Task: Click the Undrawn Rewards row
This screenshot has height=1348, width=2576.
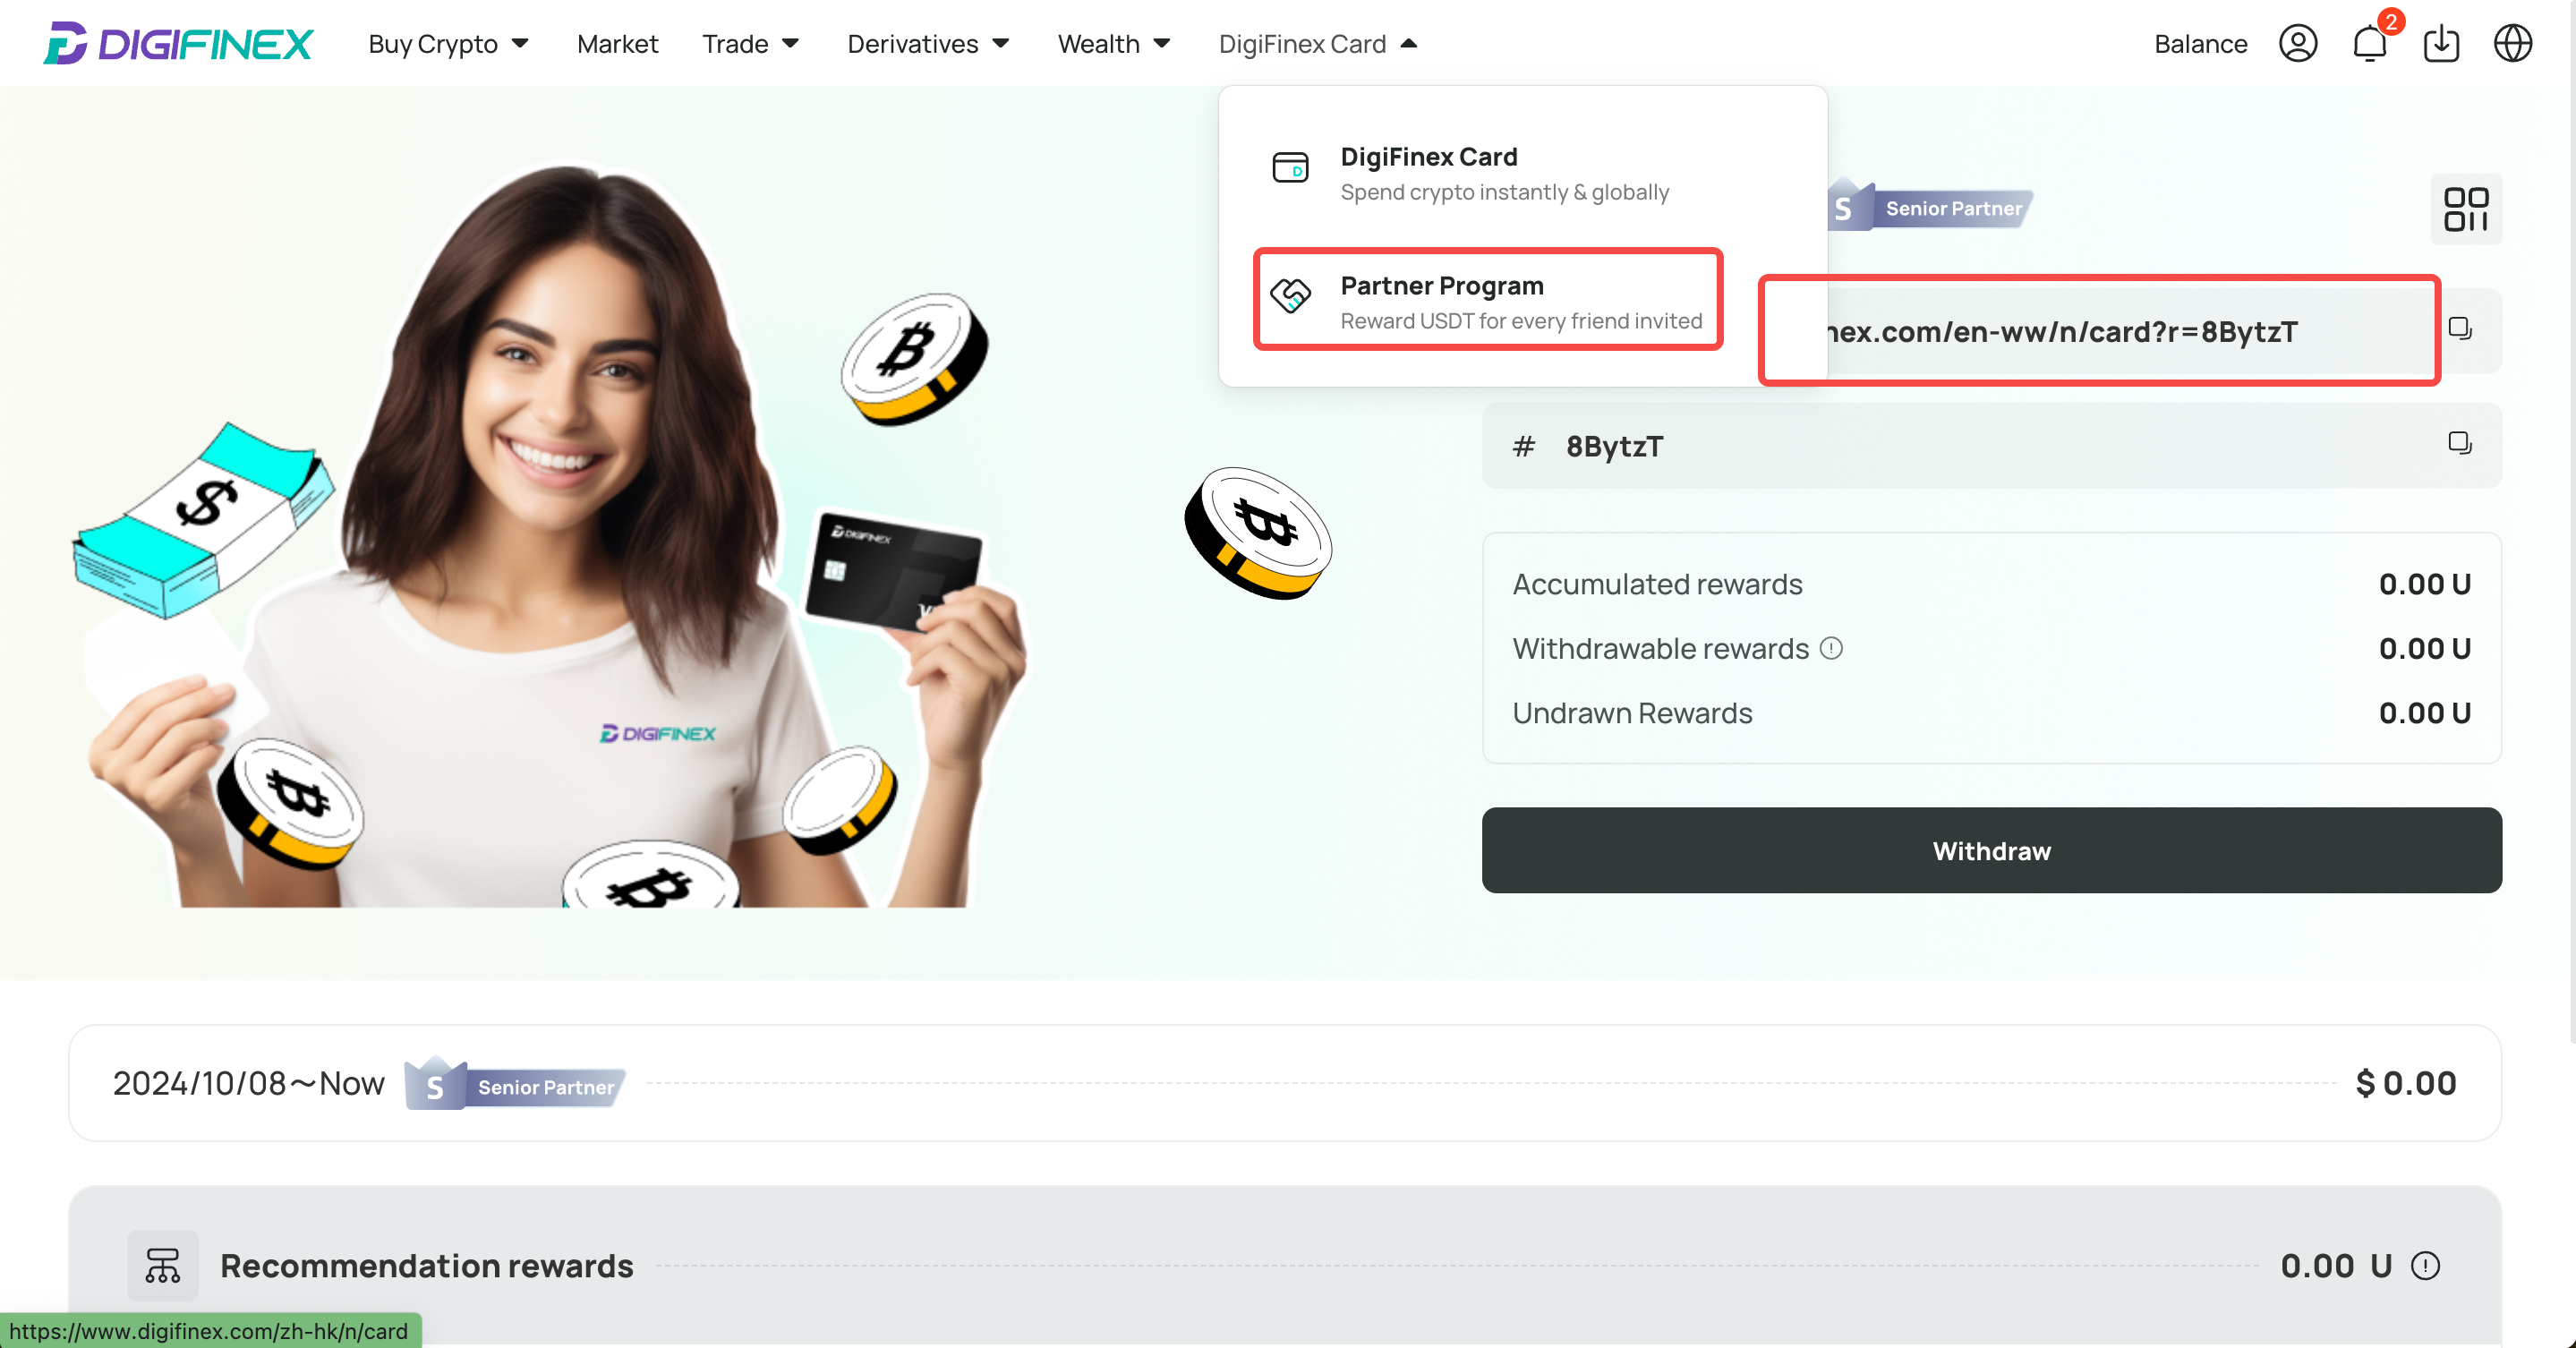Action: click(x=1991, y=713)
